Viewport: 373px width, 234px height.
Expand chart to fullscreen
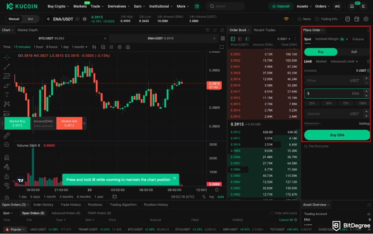[222, 47]
